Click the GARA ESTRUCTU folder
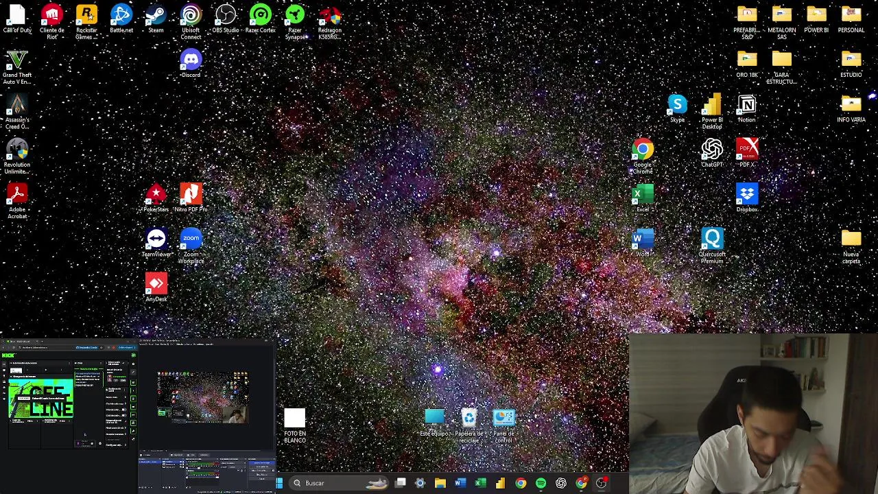The image size is (878, 494). [x=782, y=67]
